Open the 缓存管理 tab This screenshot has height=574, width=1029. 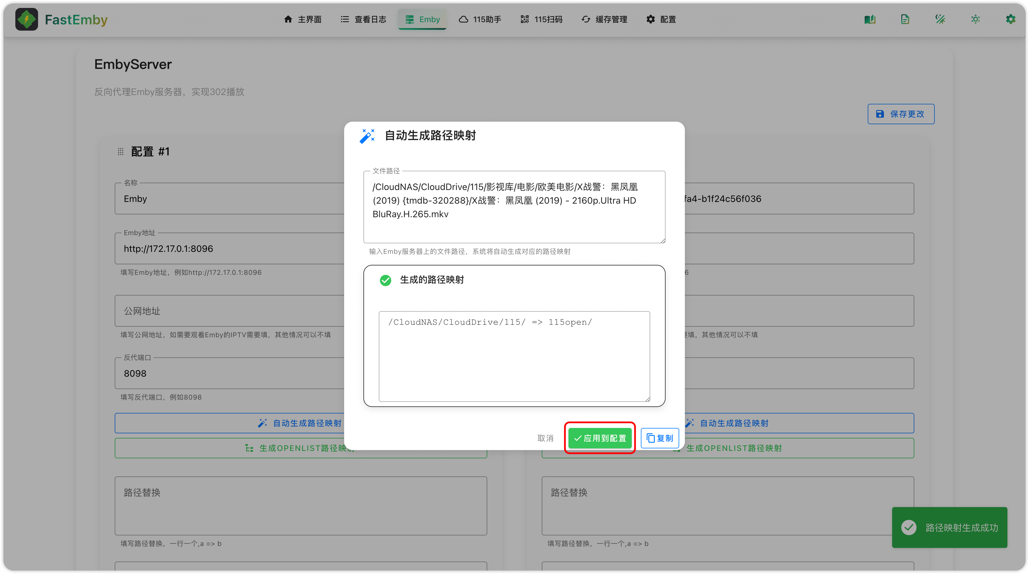604,19
